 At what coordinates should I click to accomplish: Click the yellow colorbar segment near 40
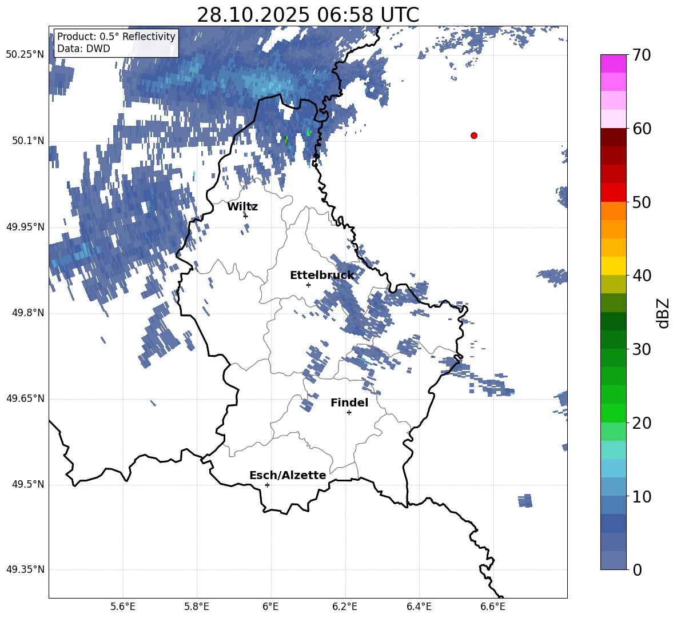coord(614,266)
